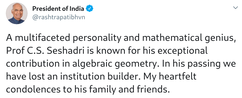
Task: Click the blue verified badge icon
Action: point(89,8)
